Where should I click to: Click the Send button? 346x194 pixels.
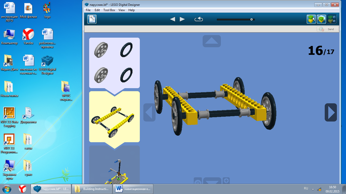pyautogui.click(x=328, y=29)
